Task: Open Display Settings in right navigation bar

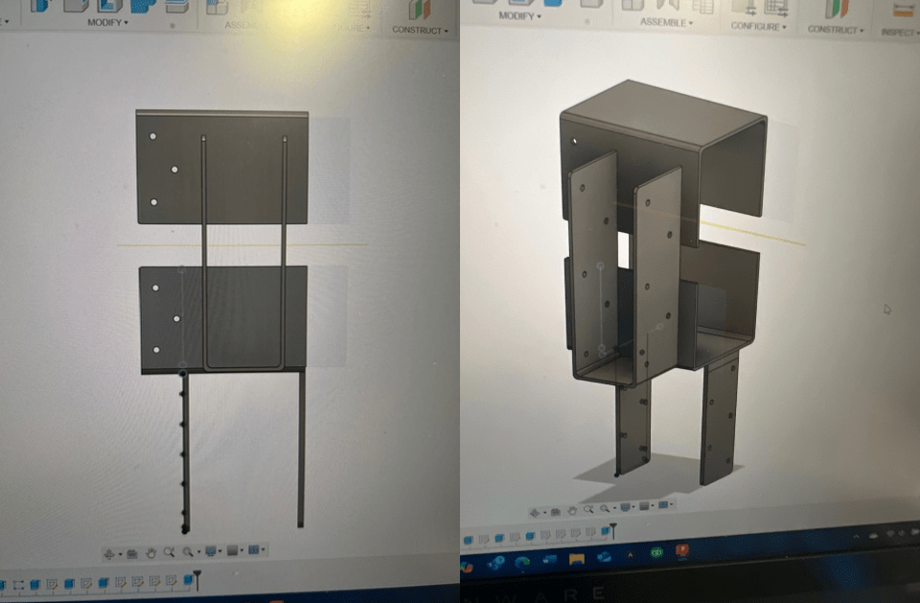Action: pos(628,507)
